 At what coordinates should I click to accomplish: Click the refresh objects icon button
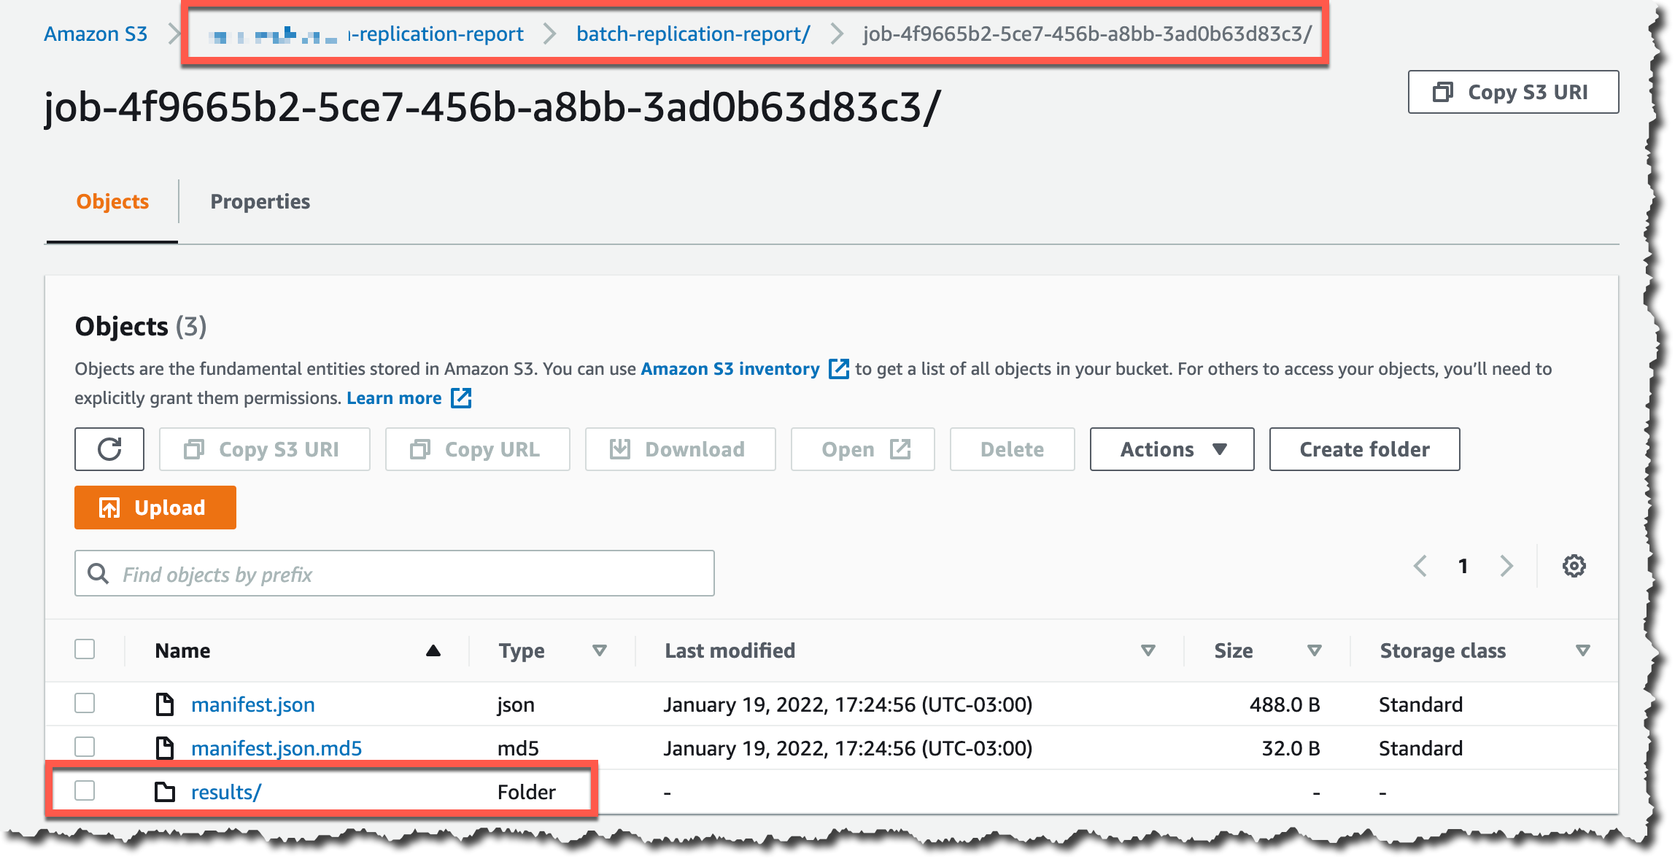pos(109,449)
